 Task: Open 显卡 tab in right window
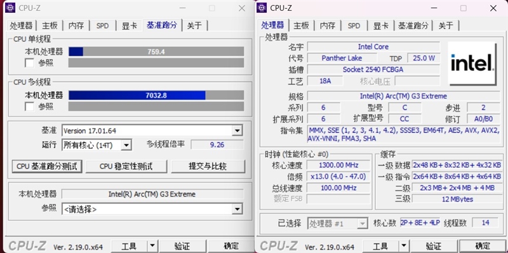click(x=380, y=25)
